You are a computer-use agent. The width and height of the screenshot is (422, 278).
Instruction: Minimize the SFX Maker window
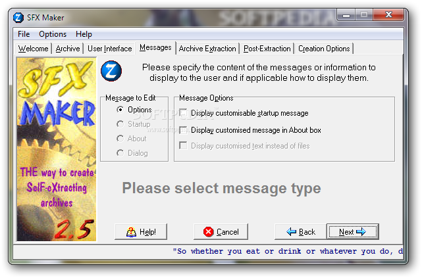click(x=346, y=14)
